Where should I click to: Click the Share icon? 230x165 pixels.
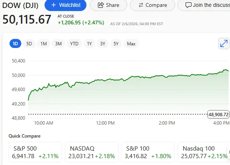(x=101, y=5)
